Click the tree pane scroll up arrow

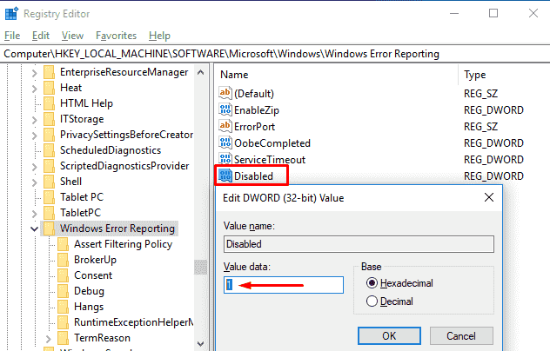click(x=201, y=72)
